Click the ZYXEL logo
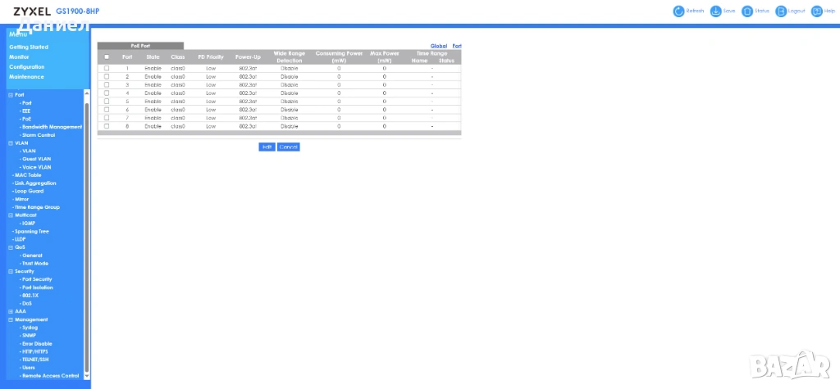The image size is (840, 389). [32, 11]
